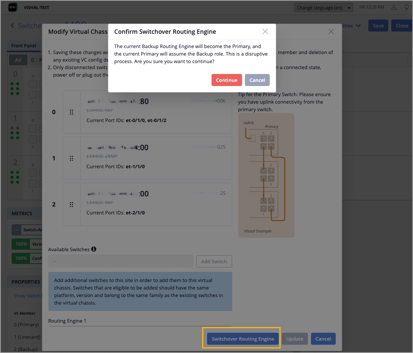
Task: Switch to the Front Panel tab
Action: [24, 46]
